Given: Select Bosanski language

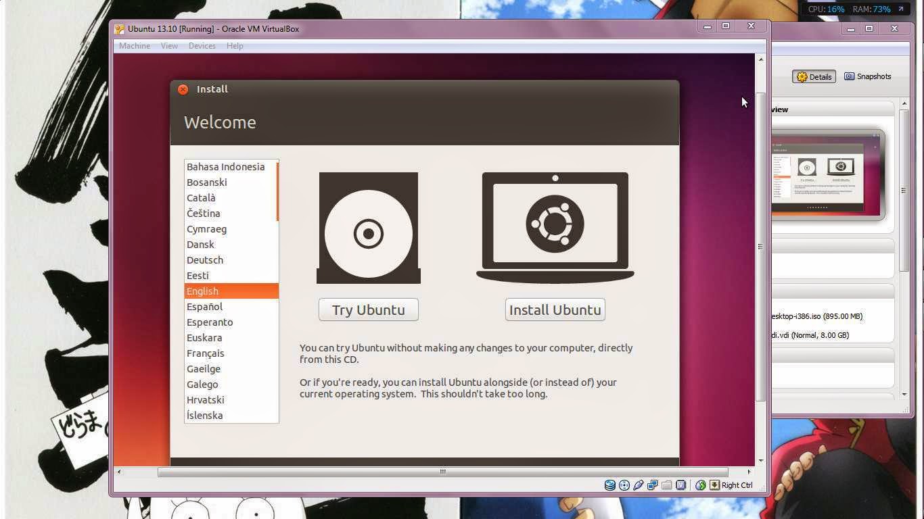Looking at the screenshot, I should pos(231,182).
